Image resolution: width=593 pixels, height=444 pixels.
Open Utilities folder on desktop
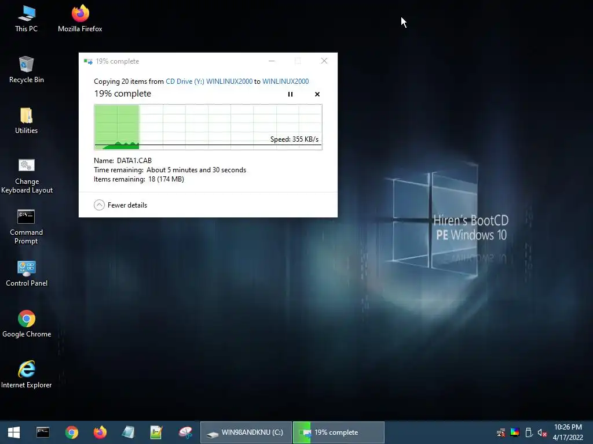pos(26,121)
